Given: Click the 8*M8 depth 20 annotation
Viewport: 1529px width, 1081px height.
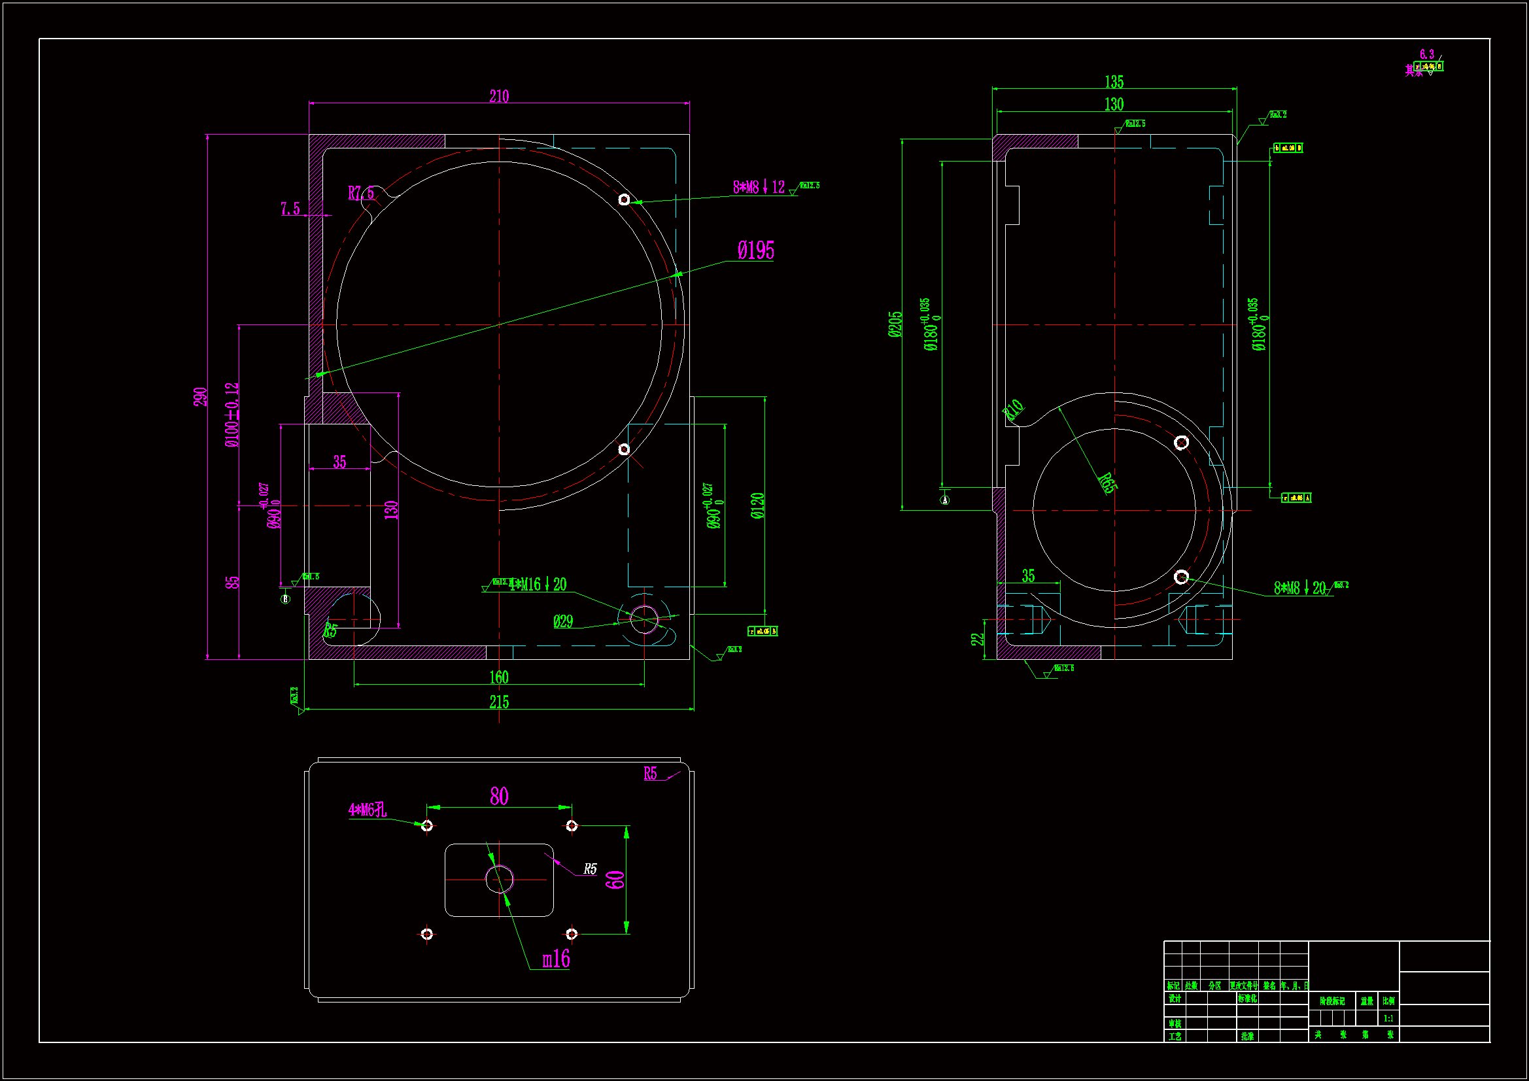Looking at the screenshot, I should point(1300,588).
